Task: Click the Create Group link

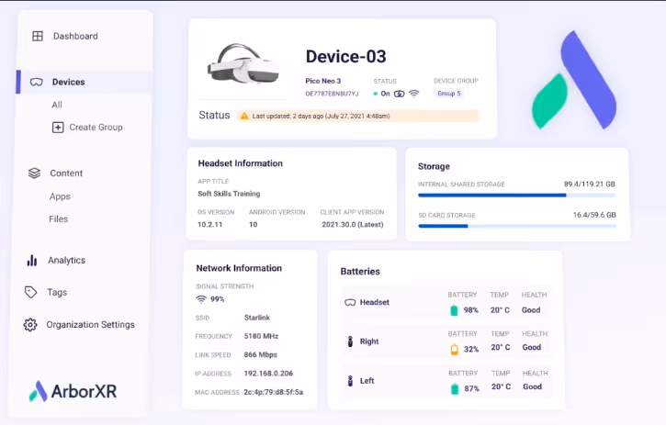Action: 96,128
